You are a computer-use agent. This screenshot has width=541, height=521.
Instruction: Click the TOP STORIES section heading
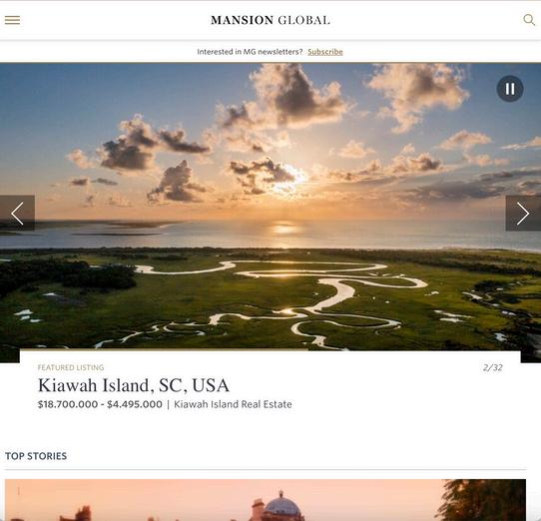[x=36, y=456]
